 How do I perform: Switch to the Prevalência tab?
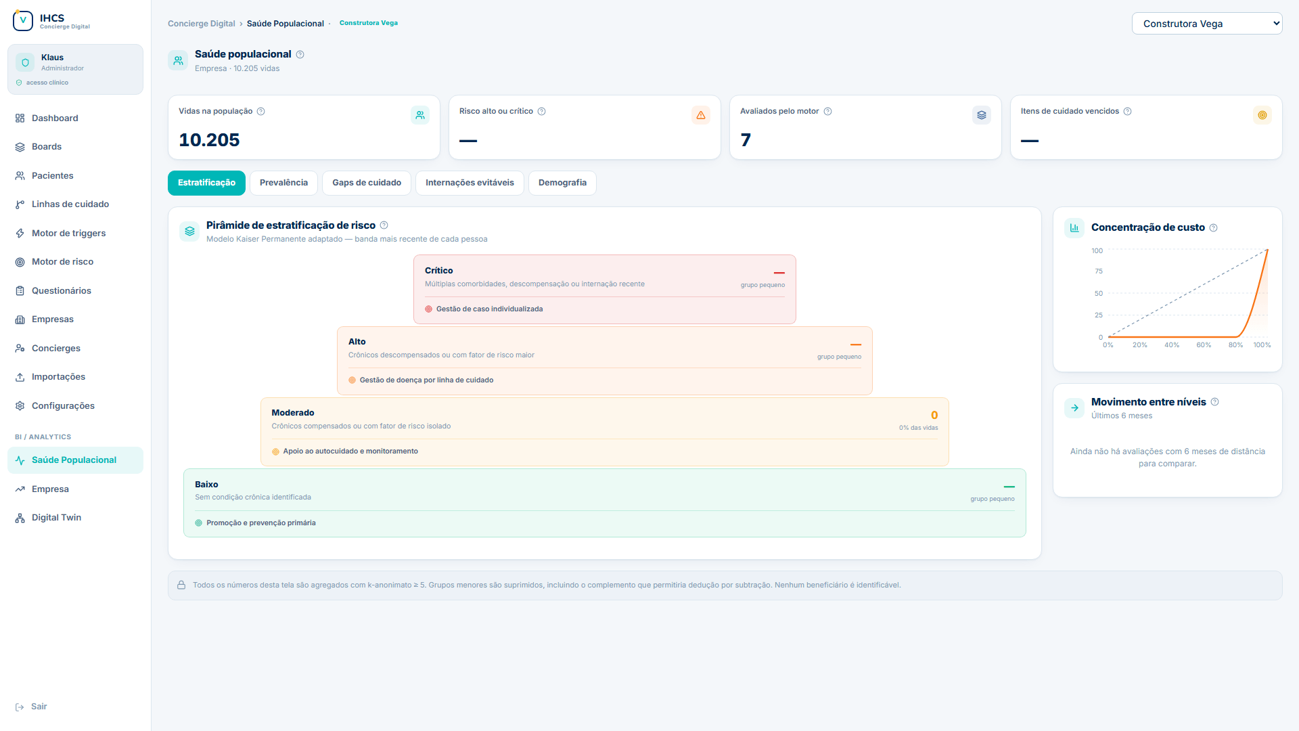pyautogui.click(x=283, y=183)
